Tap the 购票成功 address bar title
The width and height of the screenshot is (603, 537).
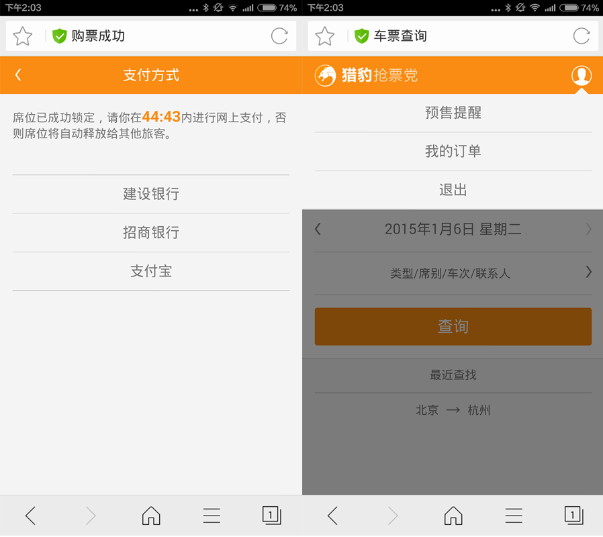98,36
